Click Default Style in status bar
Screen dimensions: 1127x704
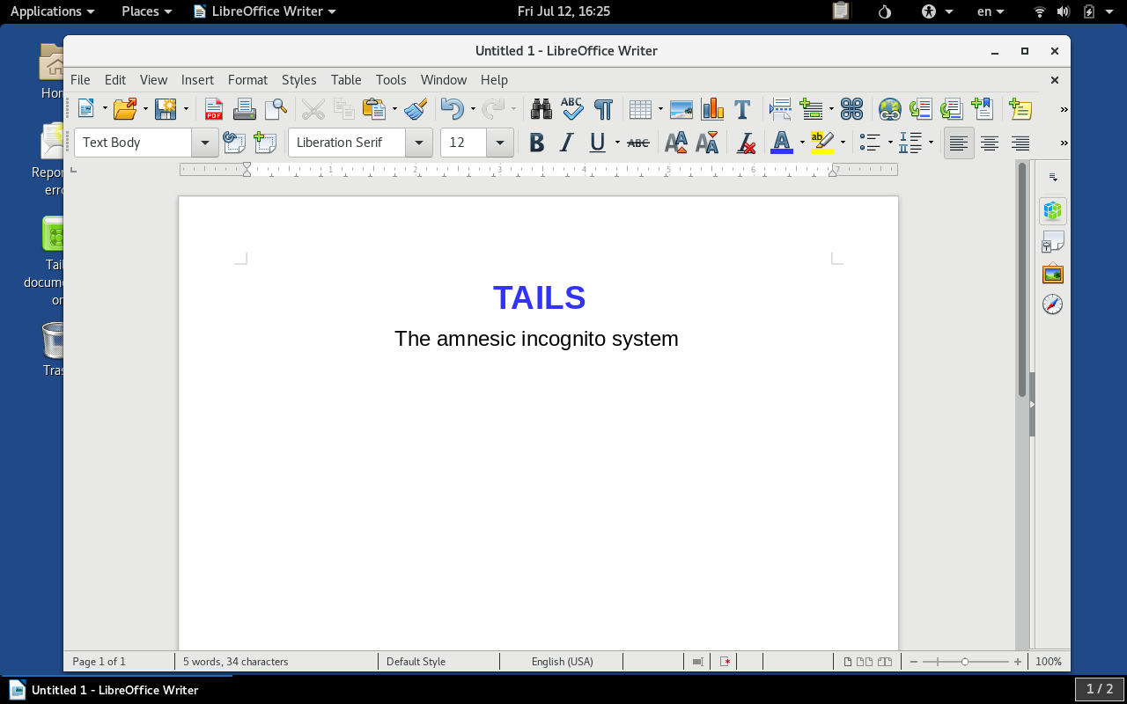pyautogui.click(x=416, y=662)
